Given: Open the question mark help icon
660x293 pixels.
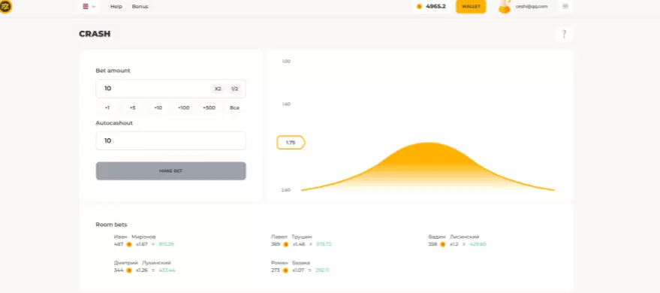Looking at the screenshot, I should (x=564, y=34).
